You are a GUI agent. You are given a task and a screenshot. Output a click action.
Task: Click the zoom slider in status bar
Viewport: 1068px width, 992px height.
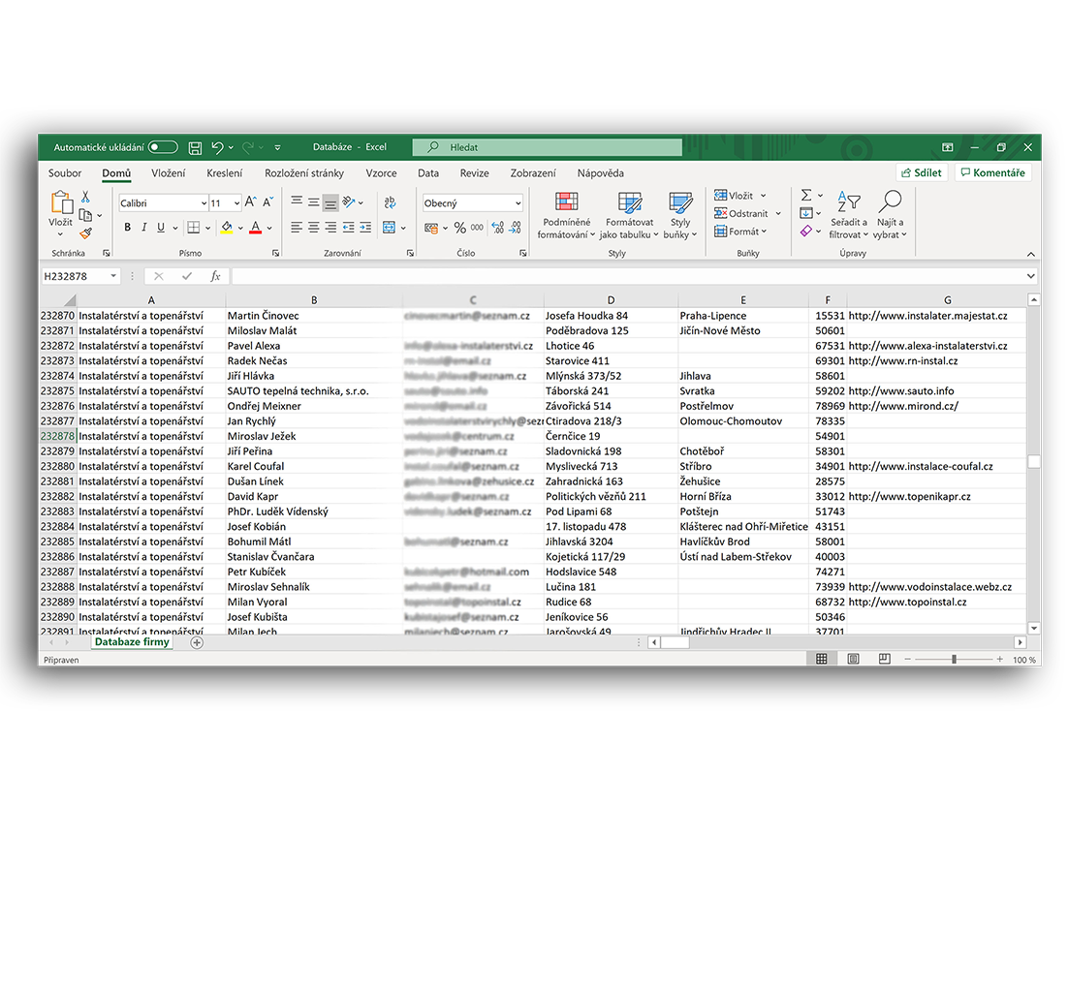pos(954,660)
